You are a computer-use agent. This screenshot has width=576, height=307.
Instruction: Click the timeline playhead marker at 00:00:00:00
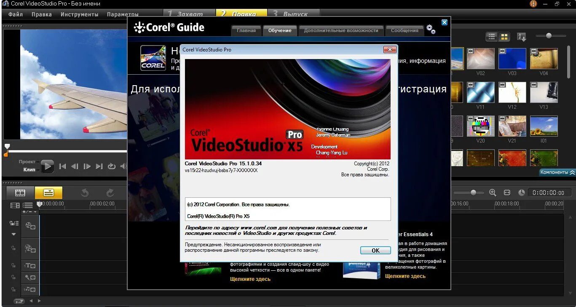[39, 204]
